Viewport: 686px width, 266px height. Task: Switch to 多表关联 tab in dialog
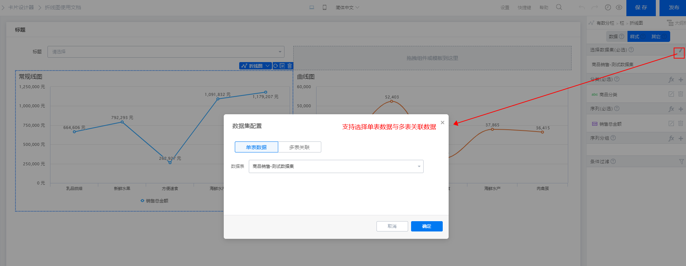(x=300, y=147)
